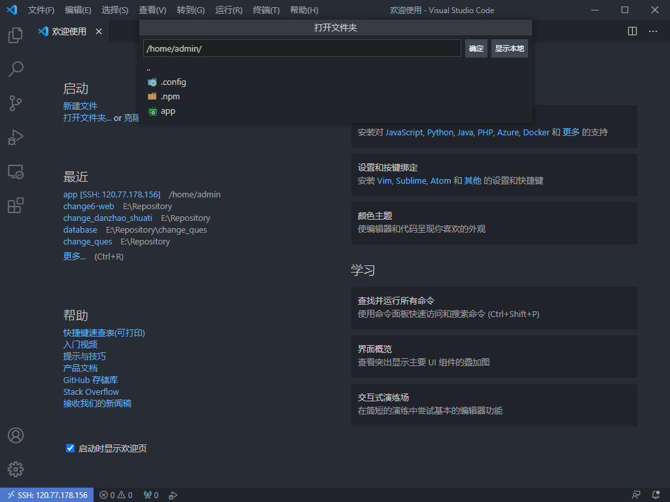Open the Manage gear icon
Image resolution: width=670 pixels, height=502 pixels.
point(16,469)
